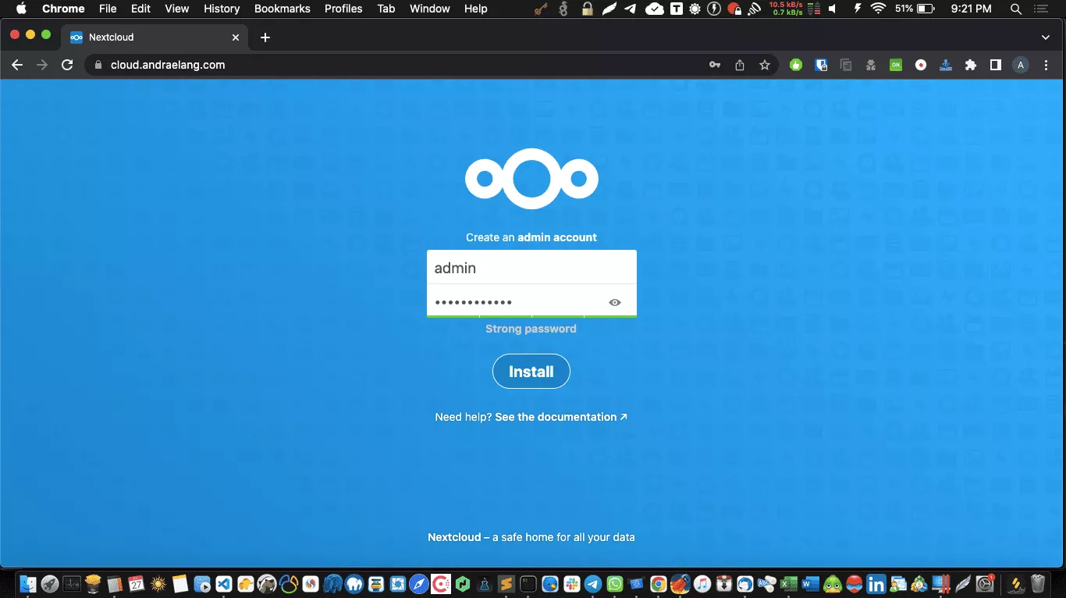Reload the page with the refresh icon
The width and height of the screenshot is (1066, 598).
point(67,65)
